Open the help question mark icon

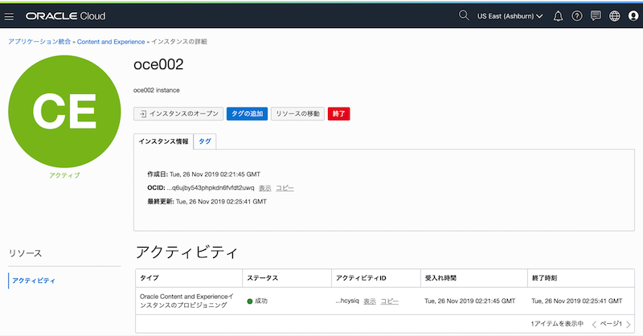tap(577, 16)
